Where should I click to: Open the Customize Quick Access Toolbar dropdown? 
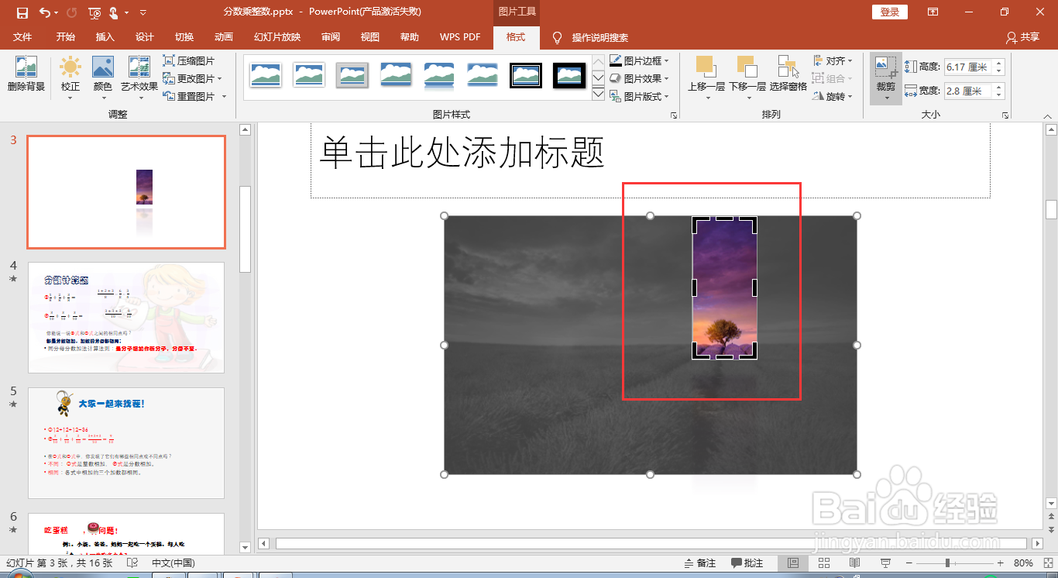click(143, 12)
